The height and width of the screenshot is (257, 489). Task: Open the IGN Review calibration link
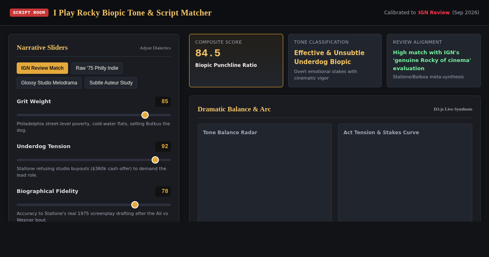coord(434,13)
